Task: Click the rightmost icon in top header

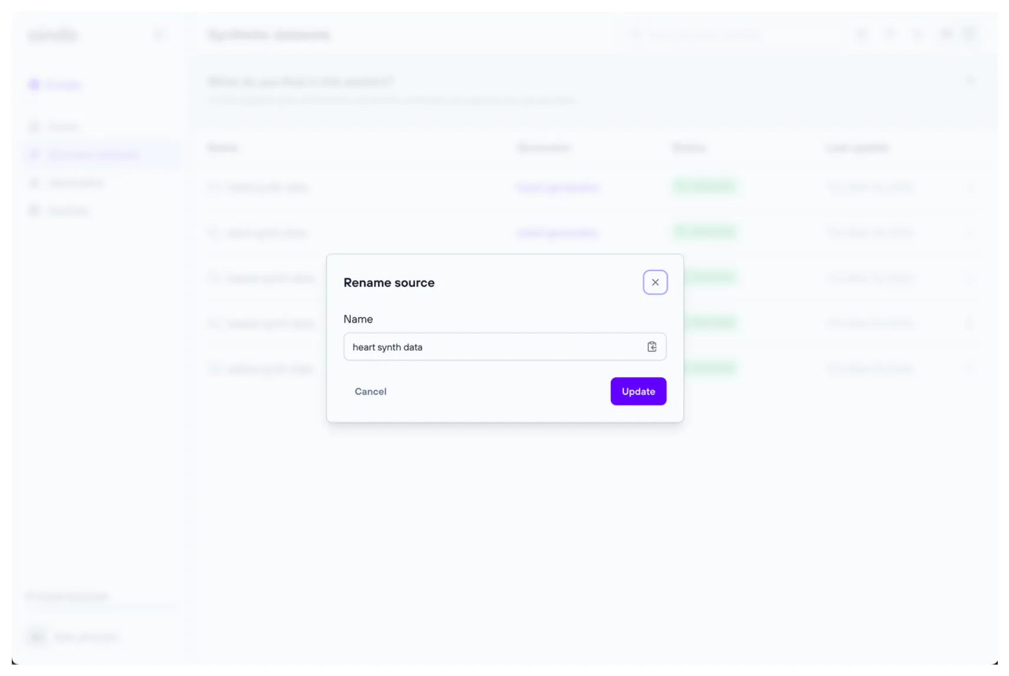Action: (x=969, y=34)
